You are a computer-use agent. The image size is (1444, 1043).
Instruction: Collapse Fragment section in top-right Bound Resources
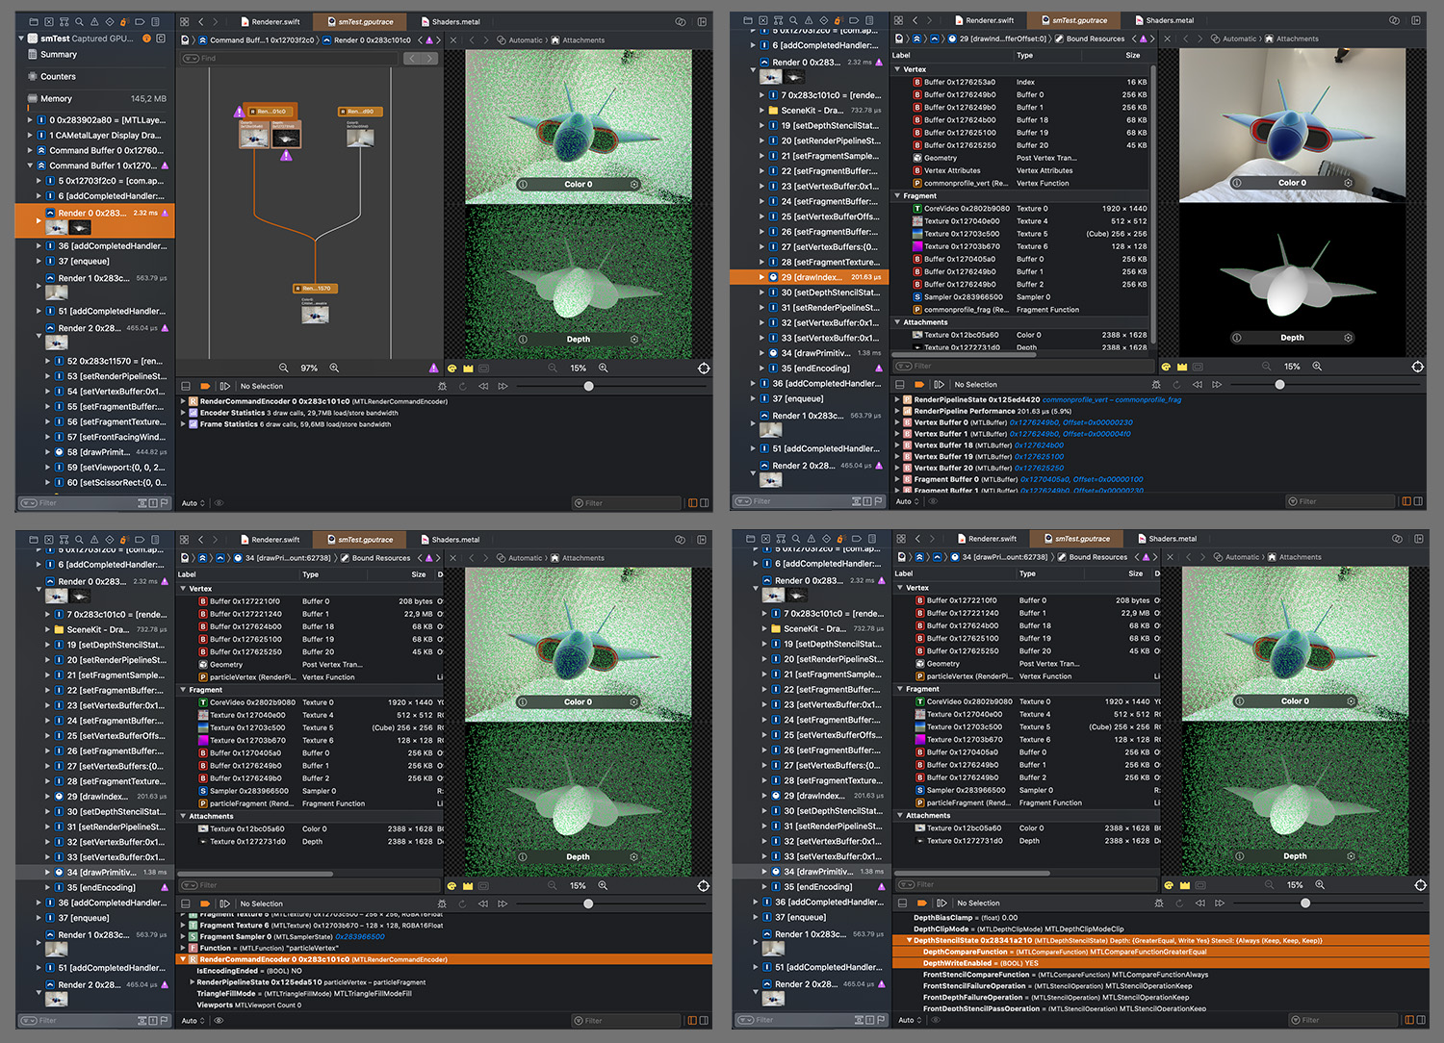point(897,195)
